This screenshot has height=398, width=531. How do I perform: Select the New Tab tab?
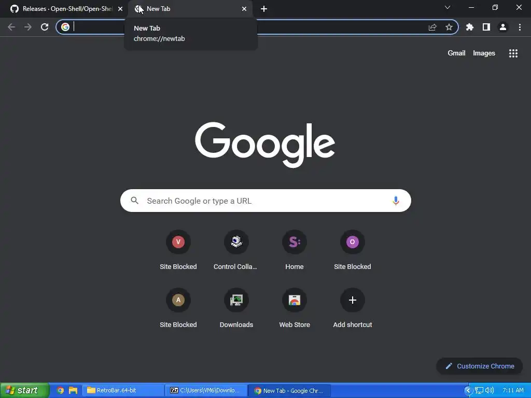pyautogui.click(x=190, y=9)
